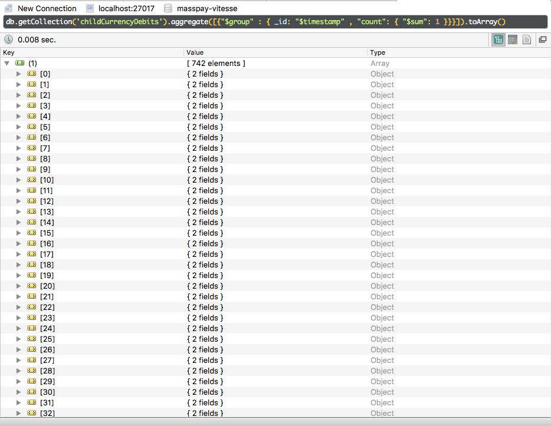Select tree row [27]
The height and width of the screenshot is (426, 551).
pos(275,360)
